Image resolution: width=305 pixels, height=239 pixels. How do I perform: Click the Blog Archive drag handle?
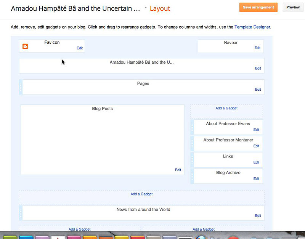(193, 176)
